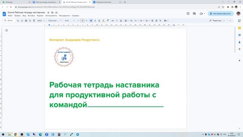
Task: Insert a link
Action: coord(113,21)
